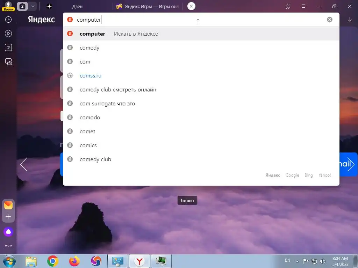Click the EN language indicator

coord(287,260)
